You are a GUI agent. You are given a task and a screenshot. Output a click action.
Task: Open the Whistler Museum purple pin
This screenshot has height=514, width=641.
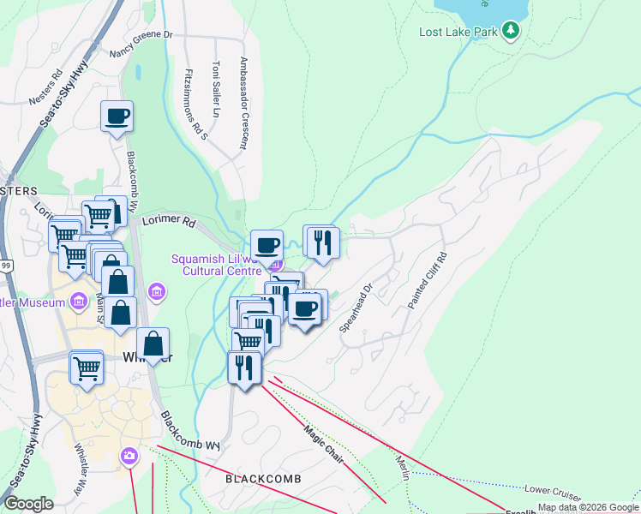point(79,302)
